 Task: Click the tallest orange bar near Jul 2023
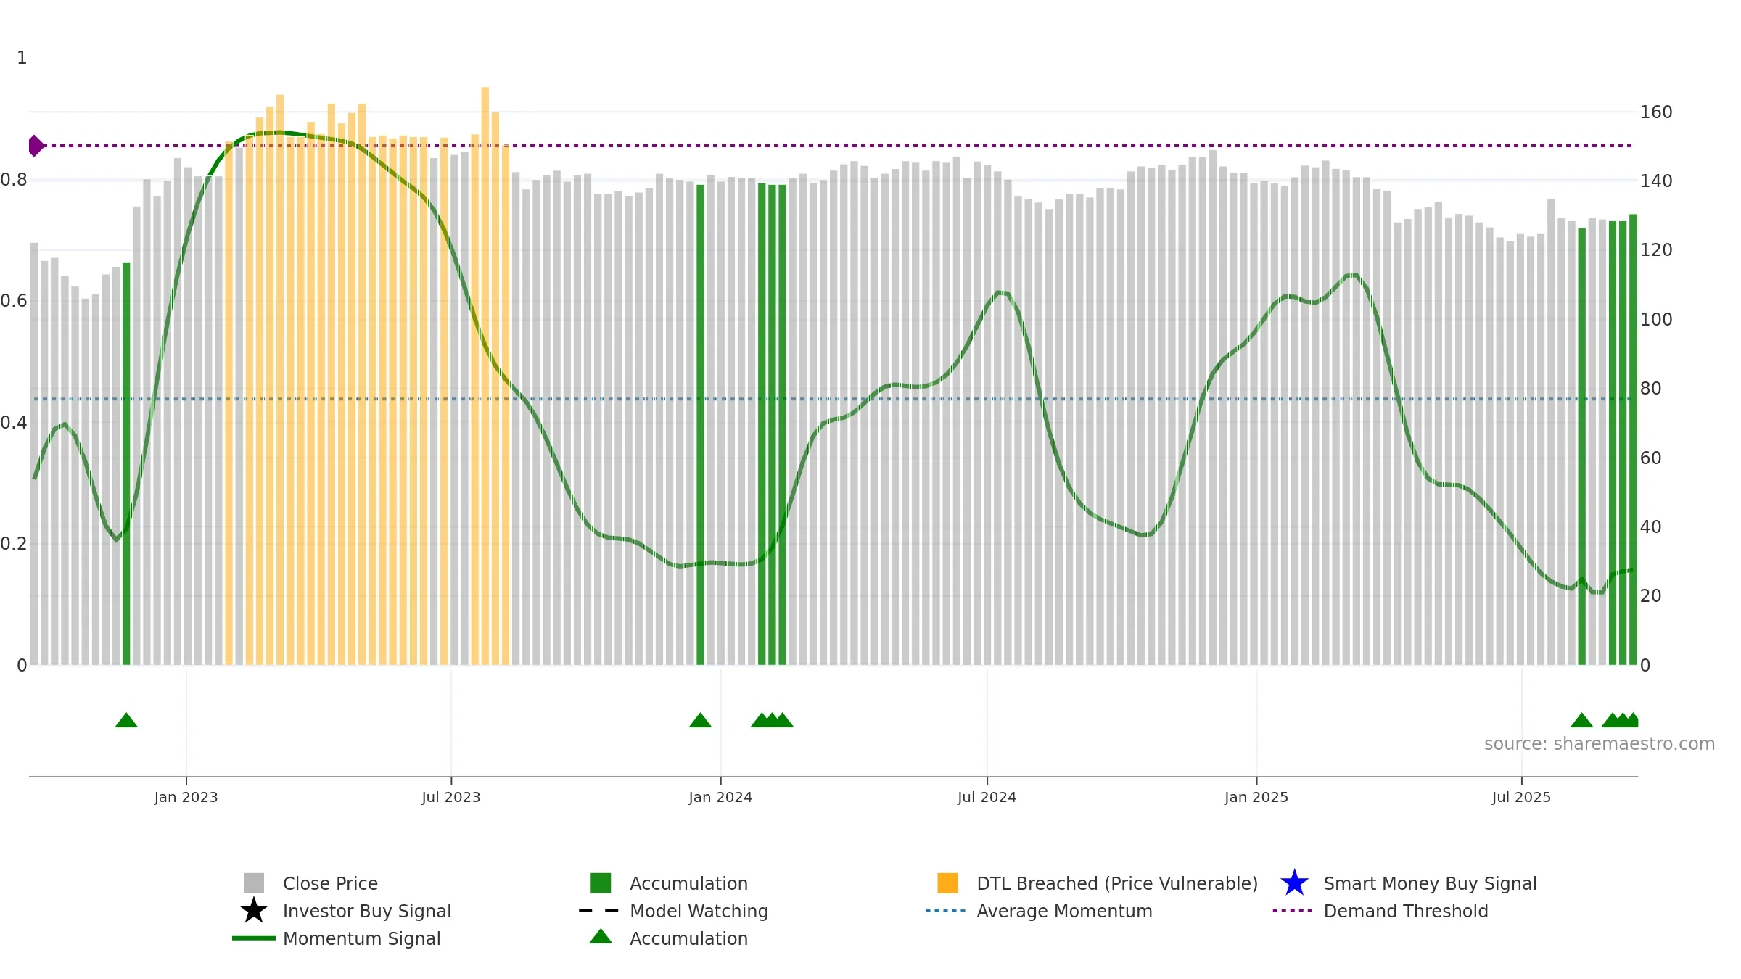(485, 376)
